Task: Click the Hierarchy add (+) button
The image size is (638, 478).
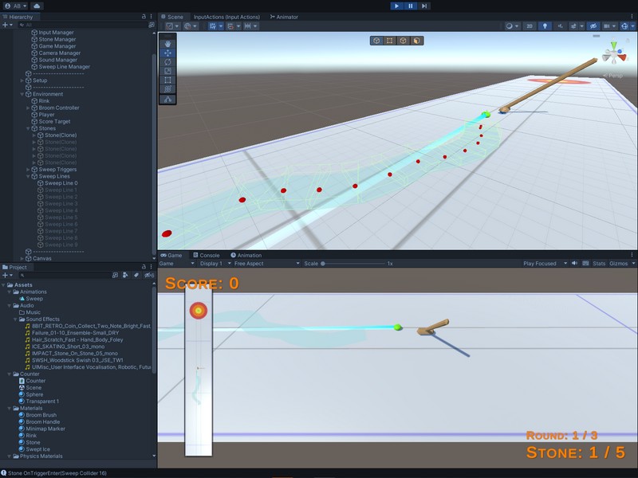Action: pos(6,25)
